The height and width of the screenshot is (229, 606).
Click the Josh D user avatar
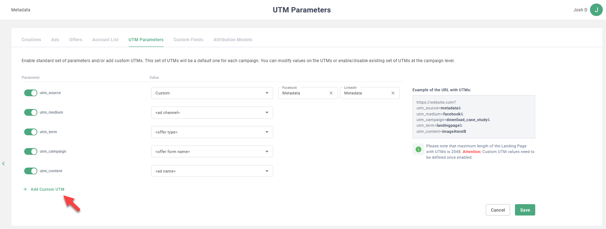click(596, 10)
